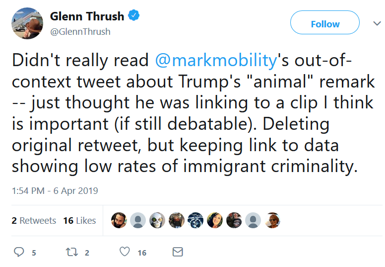View the 2 Retweets list
The width and height of the screenshot is (385, 267).
tap(34, 220)
